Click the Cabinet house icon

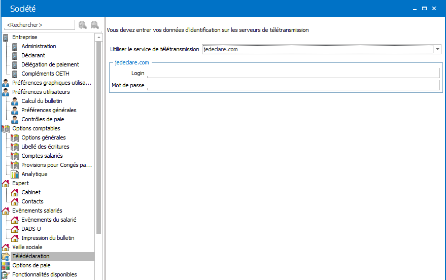(15, 192)
